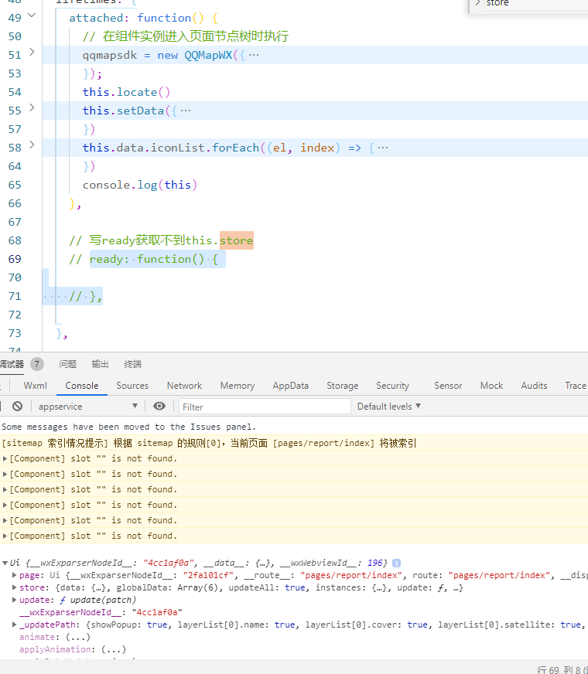
Task: Collapse the attached function at line 49
Action: point(32,15)
